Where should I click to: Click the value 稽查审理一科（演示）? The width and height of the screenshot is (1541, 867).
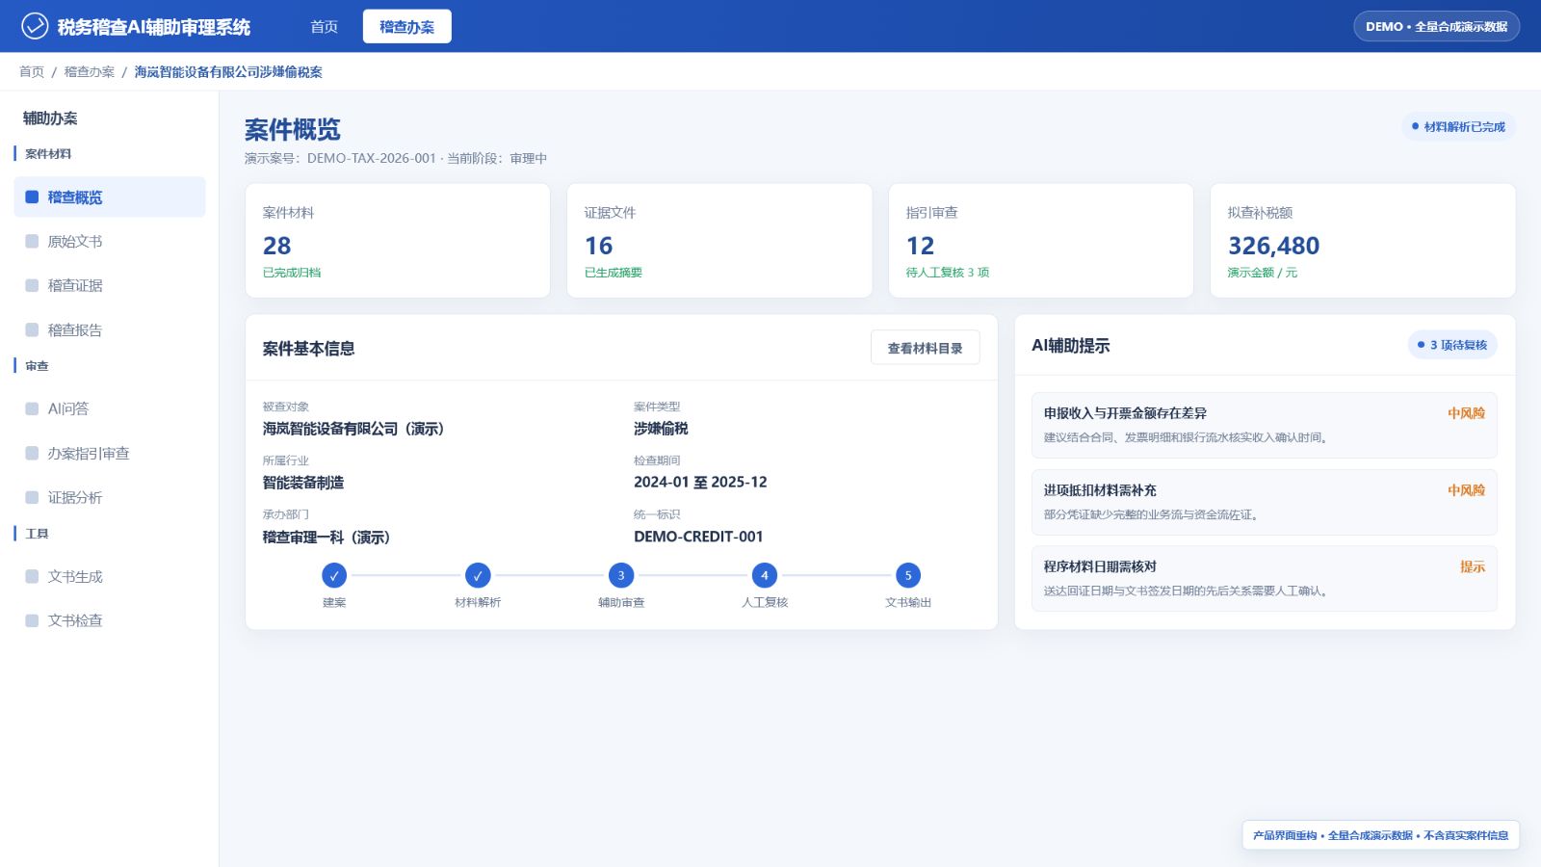coord(326,538)
